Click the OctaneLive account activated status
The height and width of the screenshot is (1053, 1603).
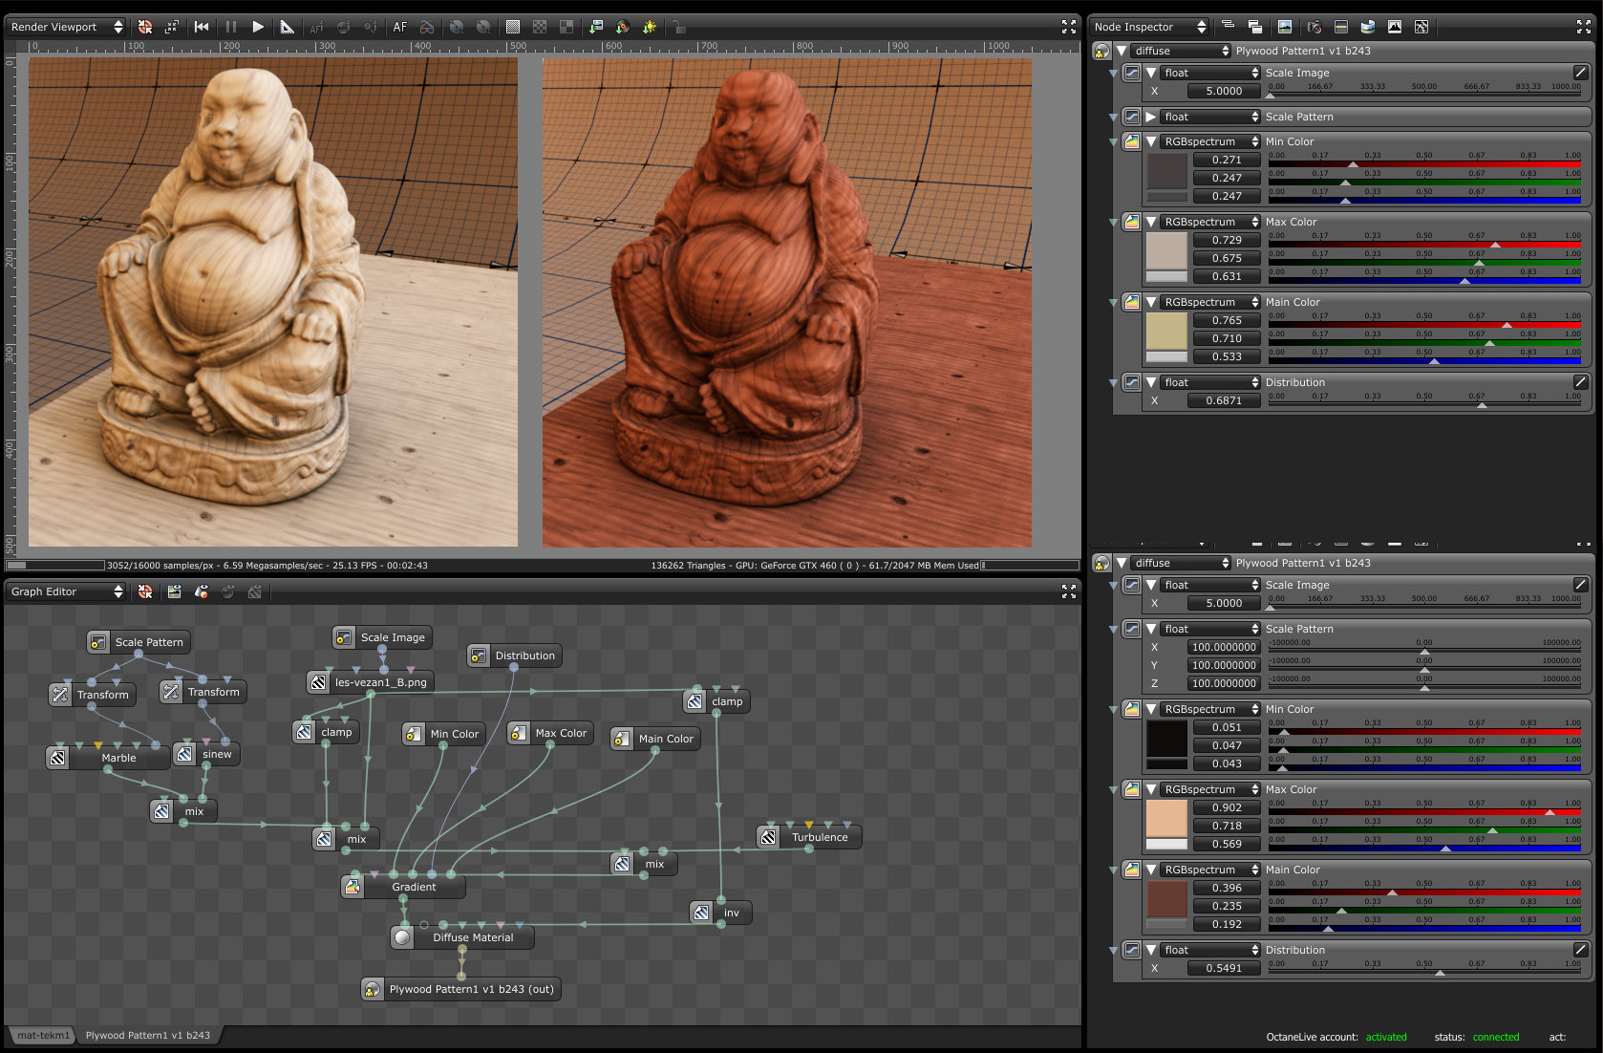click(1386, 1037)
